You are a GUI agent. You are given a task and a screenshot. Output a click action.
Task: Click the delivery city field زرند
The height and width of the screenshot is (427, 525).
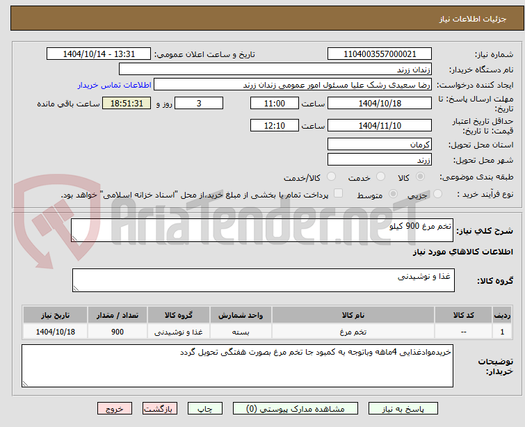tap(380, 160)
